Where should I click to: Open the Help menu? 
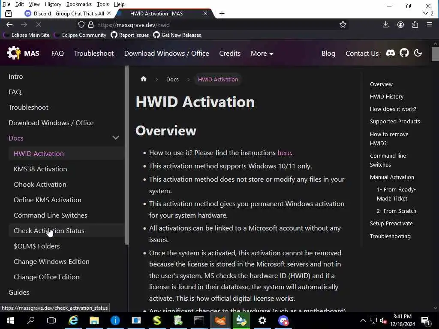119,4
